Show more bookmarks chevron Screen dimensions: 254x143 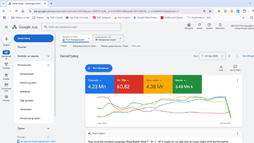tap(243, 18)
